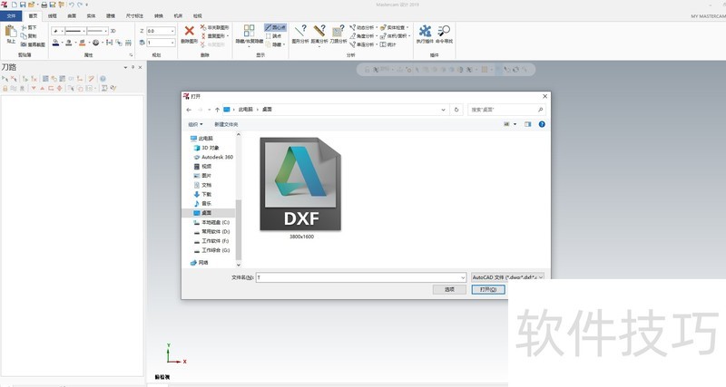Click the wireframe color swatch in attributes
Viewport: 726px width, 387px height.
point(56,43)
